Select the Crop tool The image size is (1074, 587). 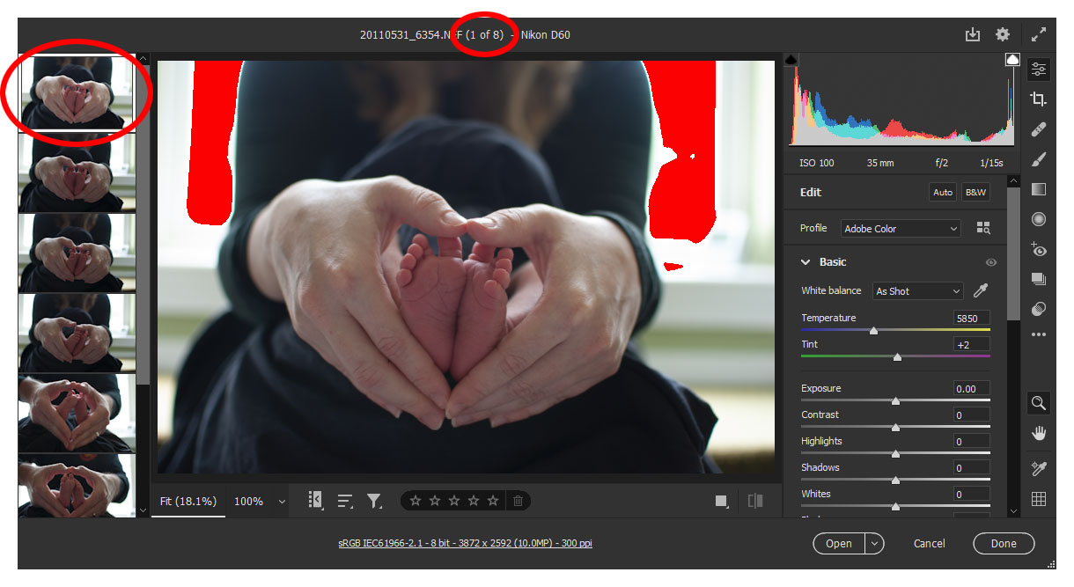[x=1039, y=99]
